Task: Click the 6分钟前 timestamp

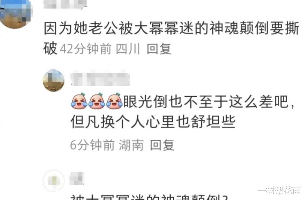Action: coord(92,145)
